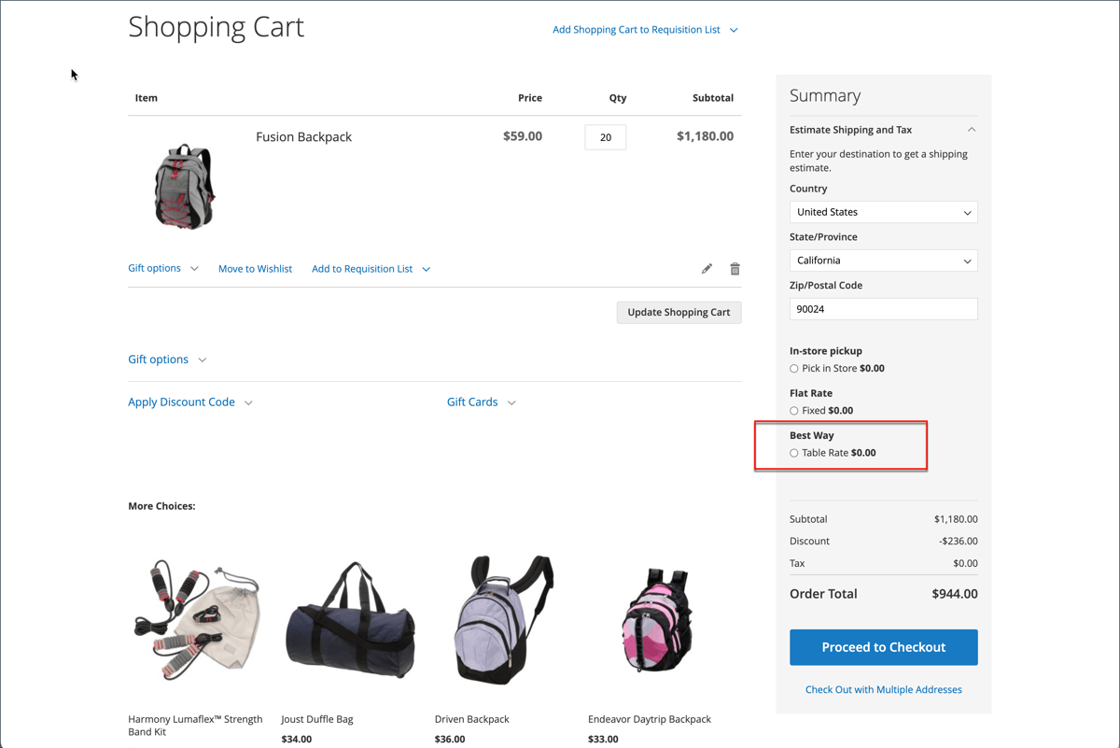Click the pencil icon to edit Fusion Backpack

pos(707,268)
